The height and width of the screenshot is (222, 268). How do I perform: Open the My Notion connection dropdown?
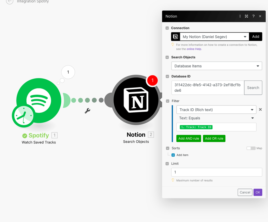(214, 36)
